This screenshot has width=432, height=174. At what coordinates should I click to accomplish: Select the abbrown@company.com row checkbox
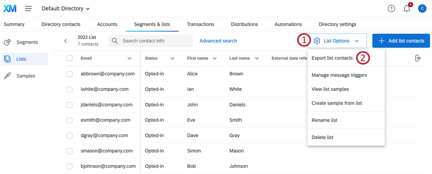tap(69, 74)
